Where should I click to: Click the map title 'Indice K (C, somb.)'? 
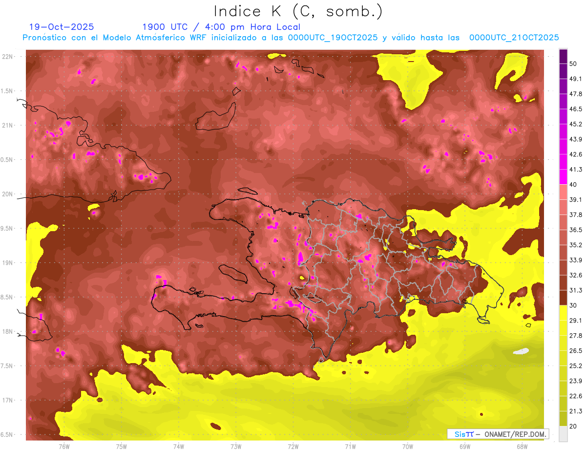tap(298, 12)
